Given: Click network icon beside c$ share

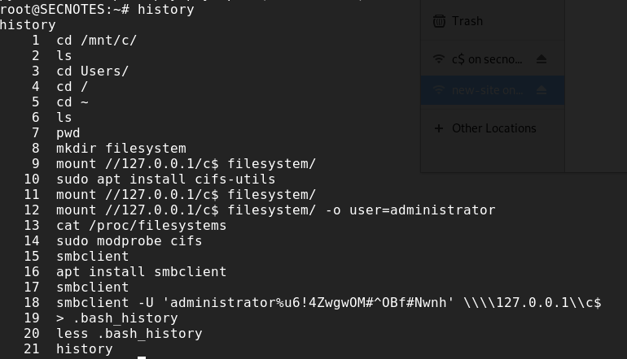Looking at the screenshot, I should point(439,59).
